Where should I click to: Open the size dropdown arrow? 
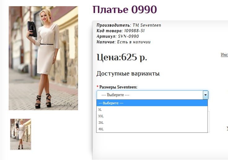point(205,95)
